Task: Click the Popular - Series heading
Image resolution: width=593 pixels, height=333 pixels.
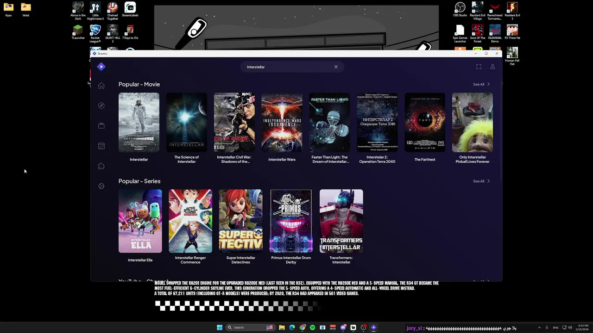Action: (x=139, y=181)
